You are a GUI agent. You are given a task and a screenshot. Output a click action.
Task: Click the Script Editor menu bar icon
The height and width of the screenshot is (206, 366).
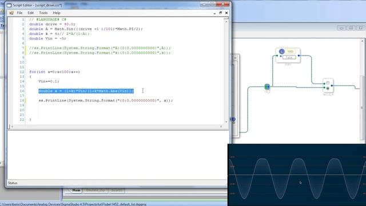coord(11,13)
